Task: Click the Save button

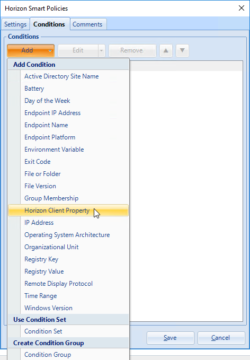Action: [x=171, y=338]
